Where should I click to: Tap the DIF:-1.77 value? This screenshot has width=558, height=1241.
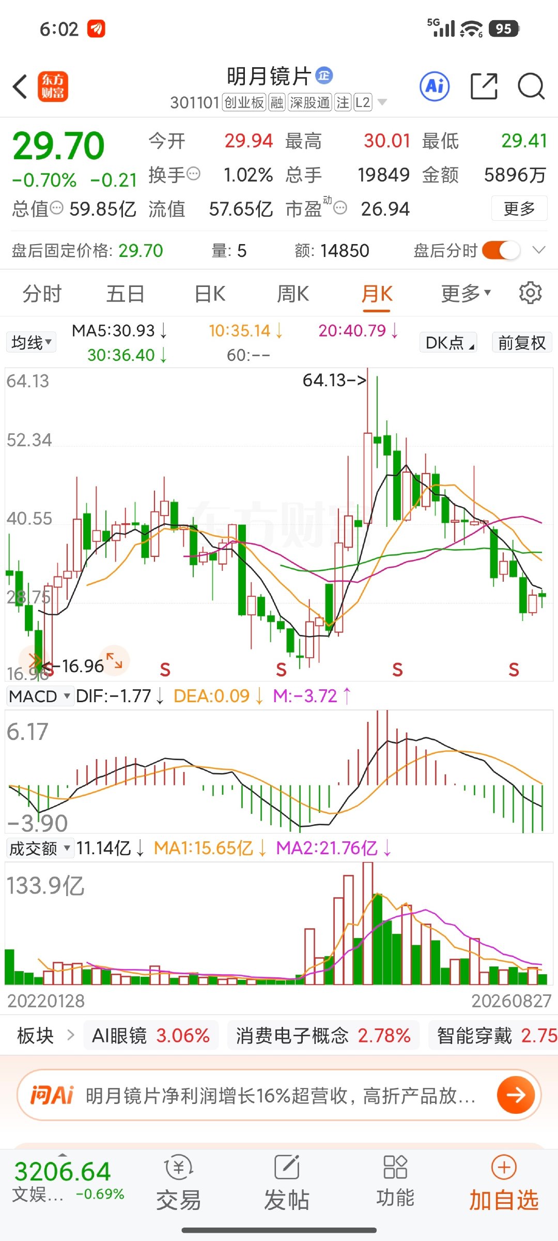coord(120,696)
